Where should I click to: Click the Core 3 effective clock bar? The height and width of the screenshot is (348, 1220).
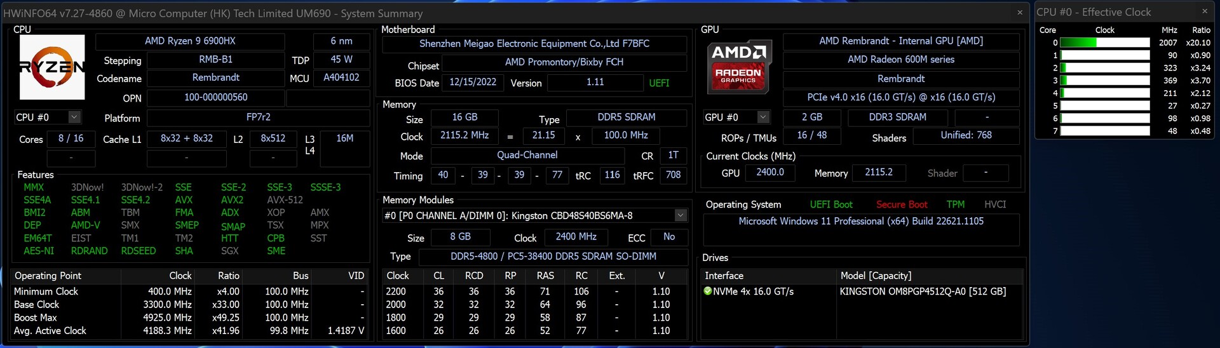click(x=1105, y=81)
